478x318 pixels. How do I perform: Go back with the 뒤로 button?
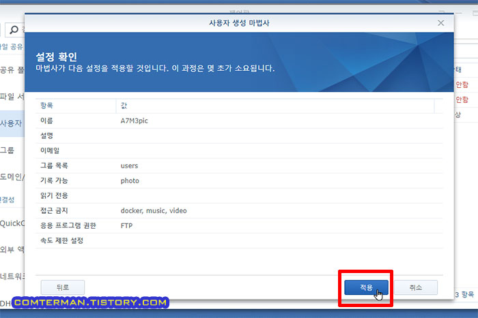point(63,287)
